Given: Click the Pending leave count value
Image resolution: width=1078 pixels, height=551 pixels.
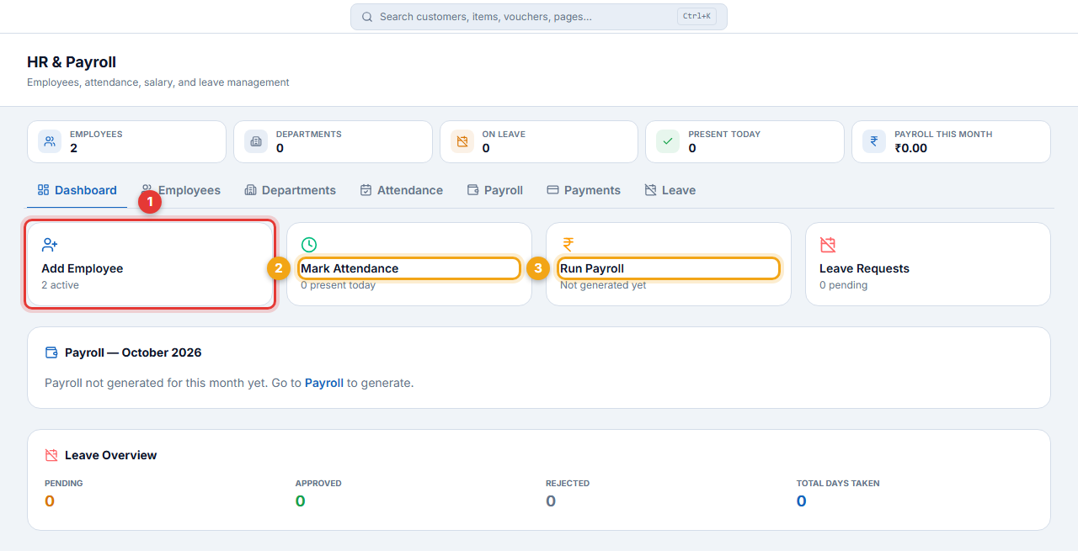Looking at the screenshot, I should point(50,501).
